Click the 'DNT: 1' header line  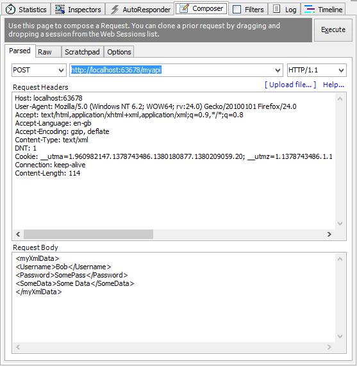pyautogui.click(x=26, y=148)
